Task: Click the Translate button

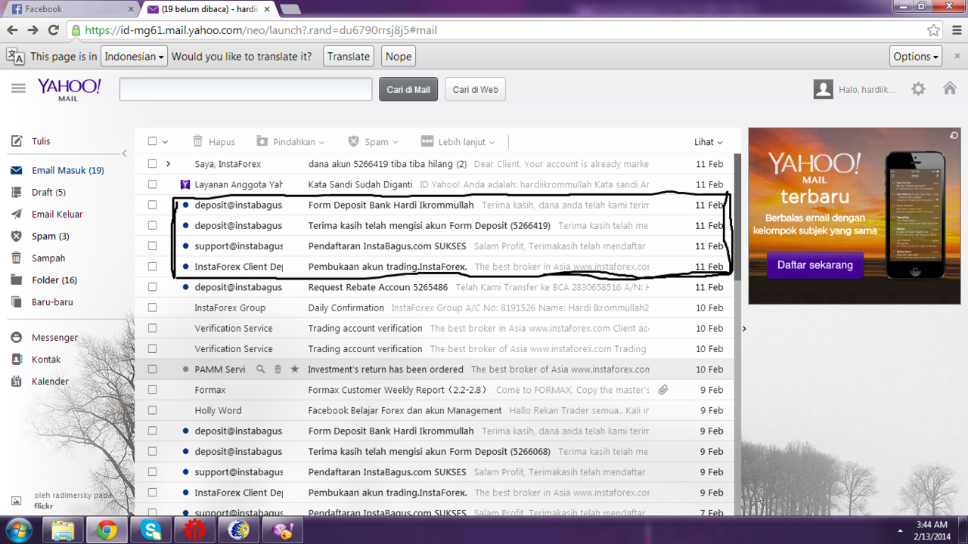Action: pos(349,57)
